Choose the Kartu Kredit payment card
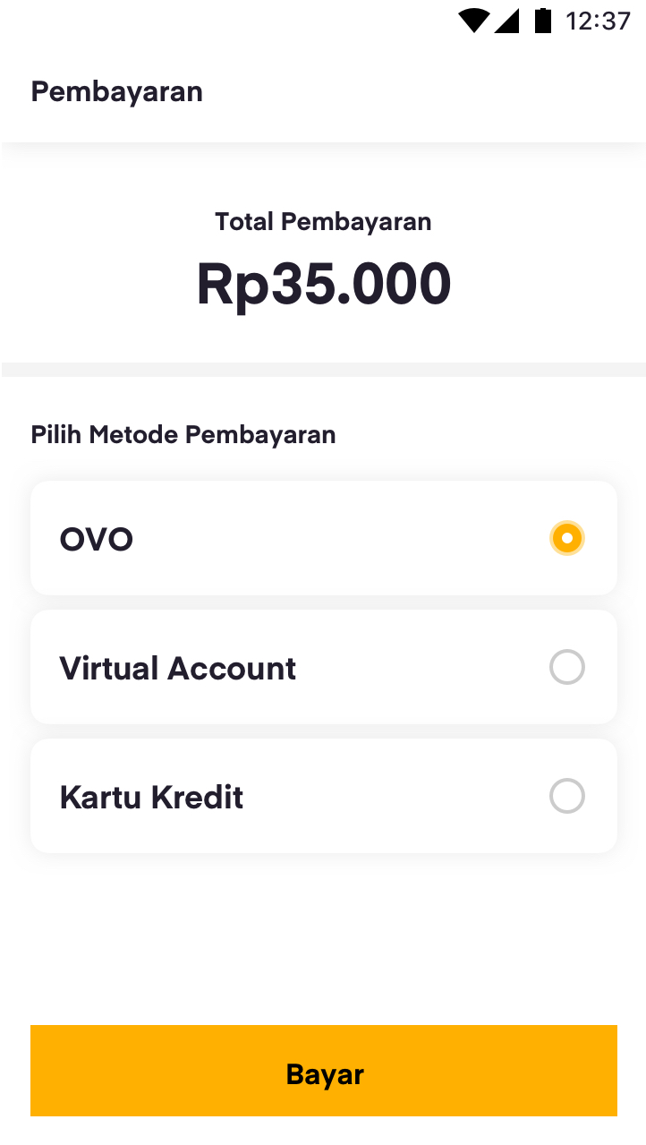The width and height of the screenshot is (646, 1145). coord(376,796)
